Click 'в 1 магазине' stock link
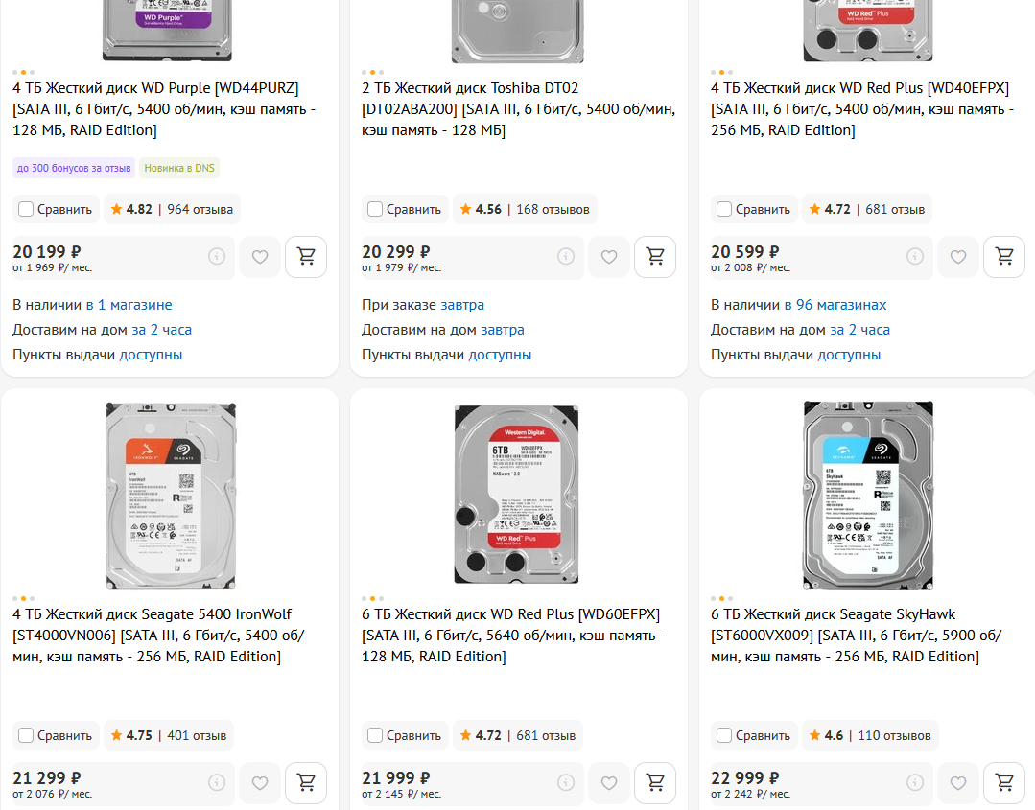Screen dimensions: 1035x810 [x=129, y=305]
